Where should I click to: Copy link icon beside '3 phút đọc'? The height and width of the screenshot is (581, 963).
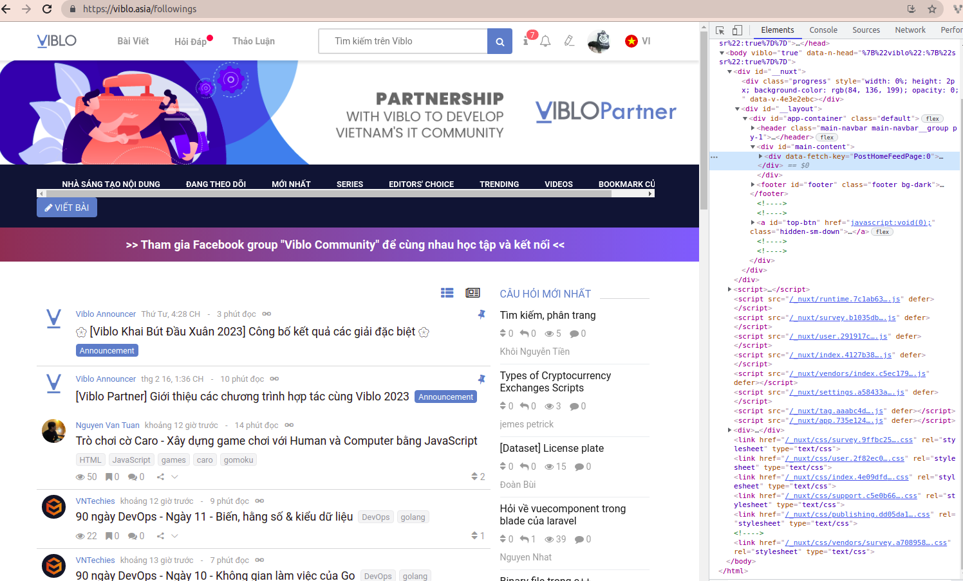(266, 314)
